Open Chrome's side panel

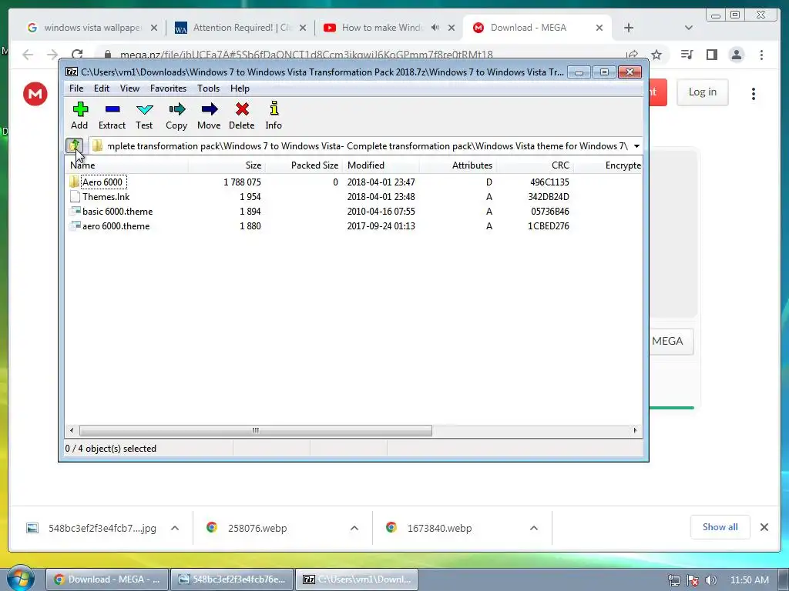711,55
